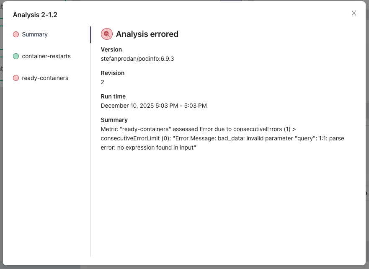Click the revision value 2
Screen dimensions: 369x269
pyautogui.click(x=103, y=82)
